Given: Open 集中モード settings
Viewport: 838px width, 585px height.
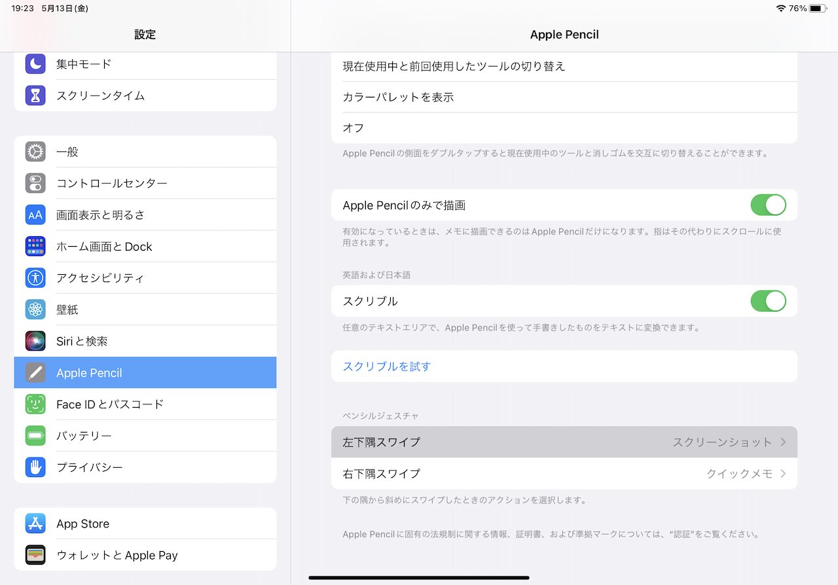Looking at the screenshot, I should [x=145, y=64].
